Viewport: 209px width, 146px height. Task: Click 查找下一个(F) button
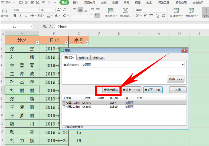coord(153,90)
